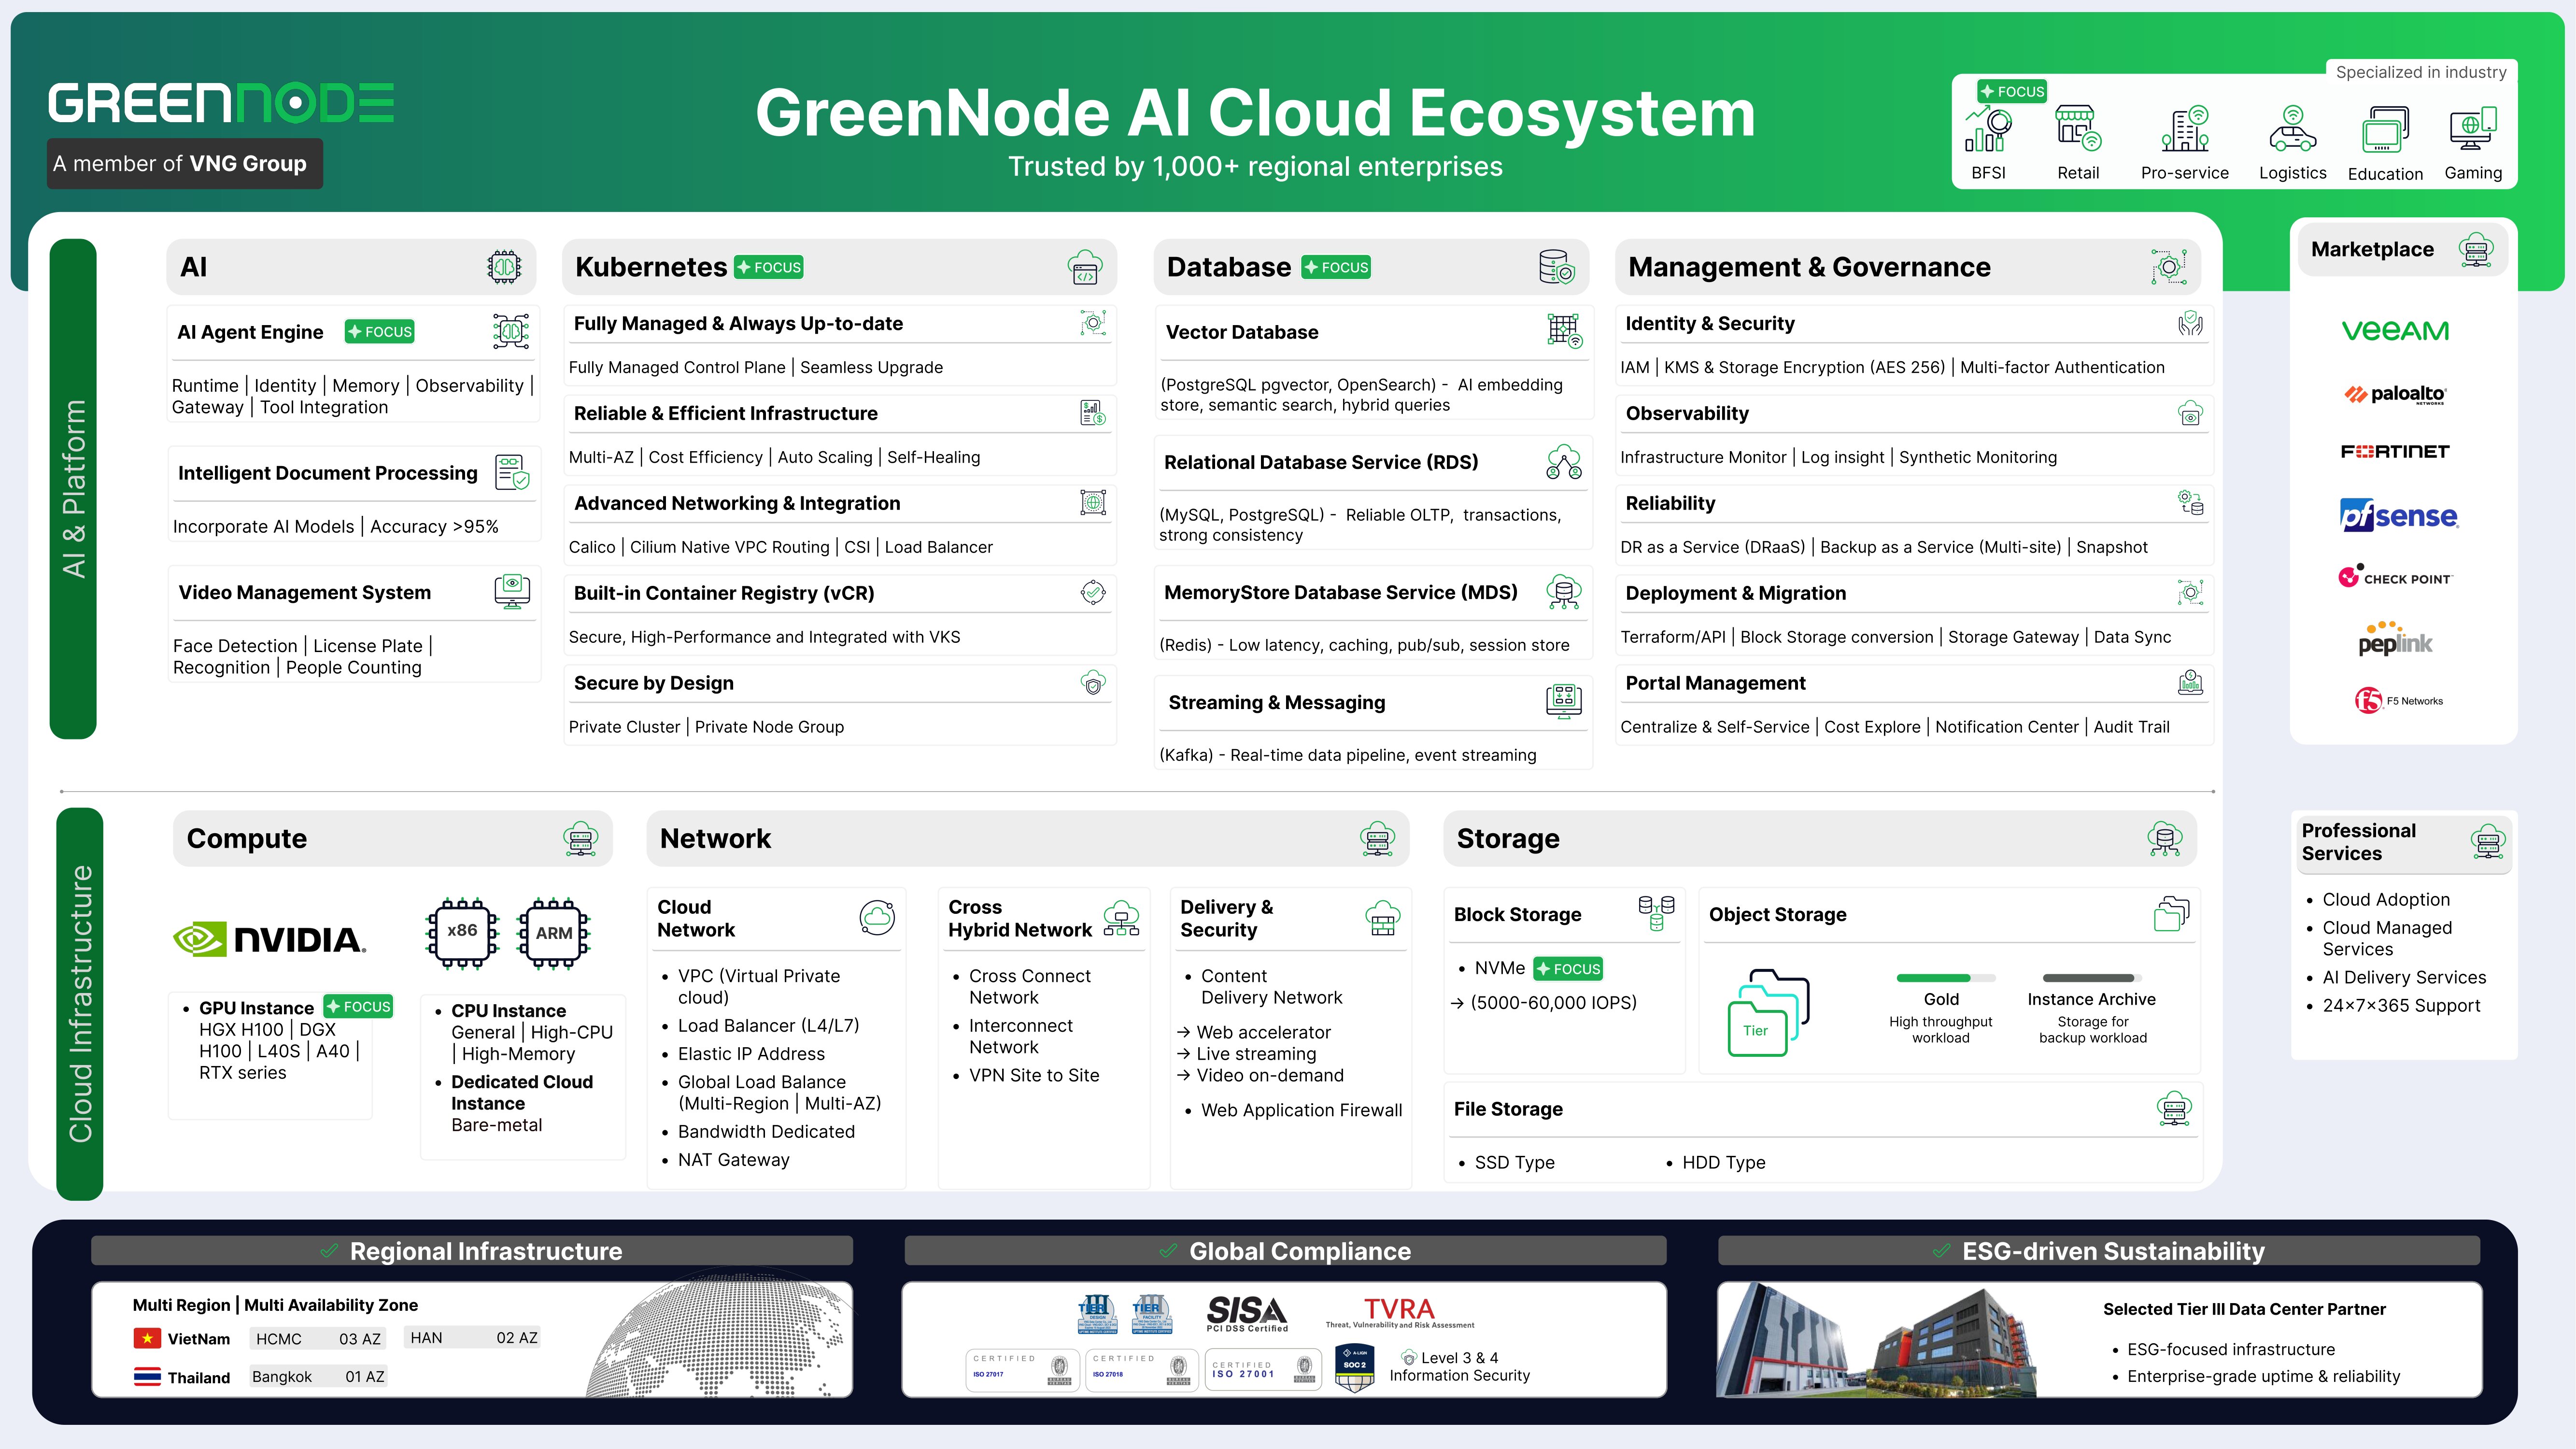Screen dimensions: 2576x1449
Task: Click the FOCUS badge beside Kubernetes
Action: click(769, 267)
